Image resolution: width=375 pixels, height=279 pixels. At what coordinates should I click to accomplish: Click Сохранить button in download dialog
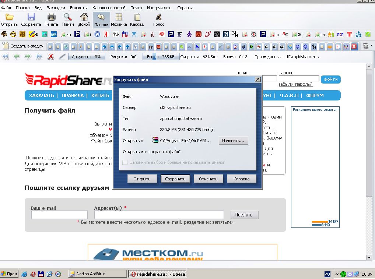click(175, 179)
